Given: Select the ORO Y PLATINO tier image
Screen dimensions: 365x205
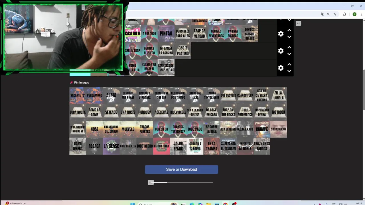Looking at the screenshot, I should [183, 51].
